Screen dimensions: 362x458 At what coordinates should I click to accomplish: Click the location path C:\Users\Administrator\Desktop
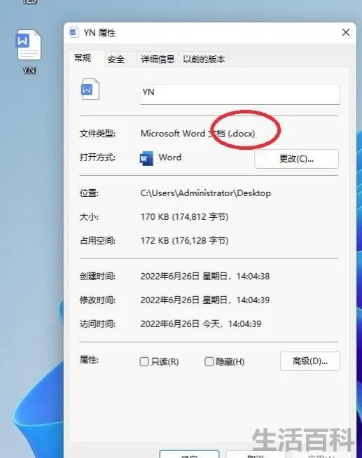pyautogui.click(x=206, y=193)
